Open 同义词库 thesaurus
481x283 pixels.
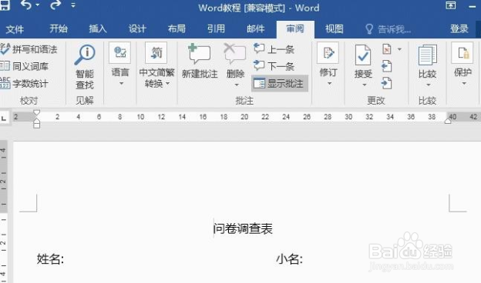[x=25, y=66]
